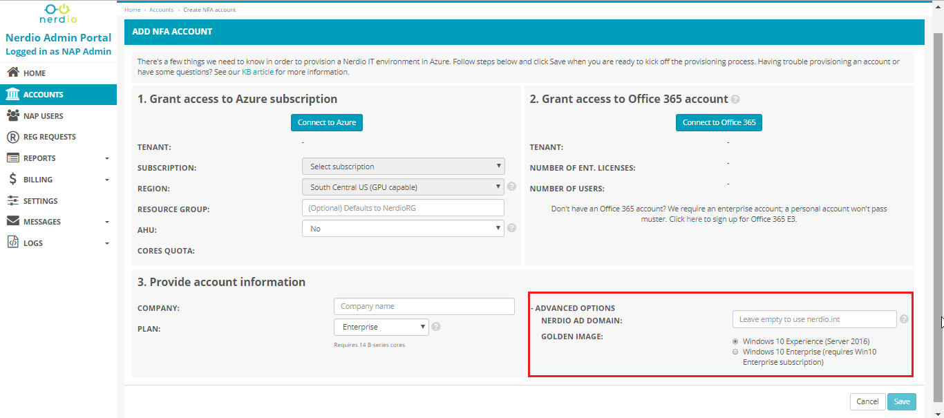Click the CORES QUOTA label
This screenshot has width=944, height=418.
point(166,251)
